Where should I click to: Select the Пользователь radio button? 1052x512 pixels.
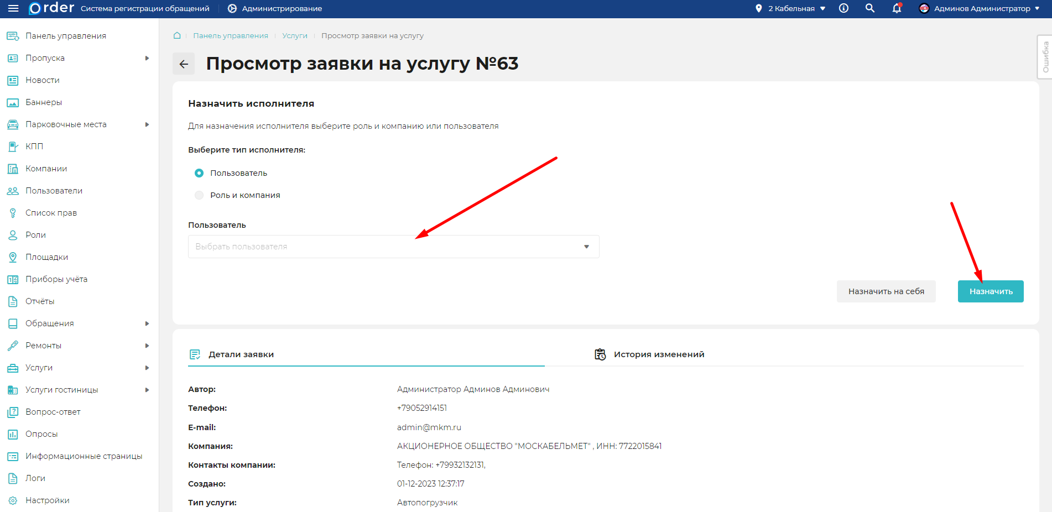pyautogui.click(x=199, y=173)
